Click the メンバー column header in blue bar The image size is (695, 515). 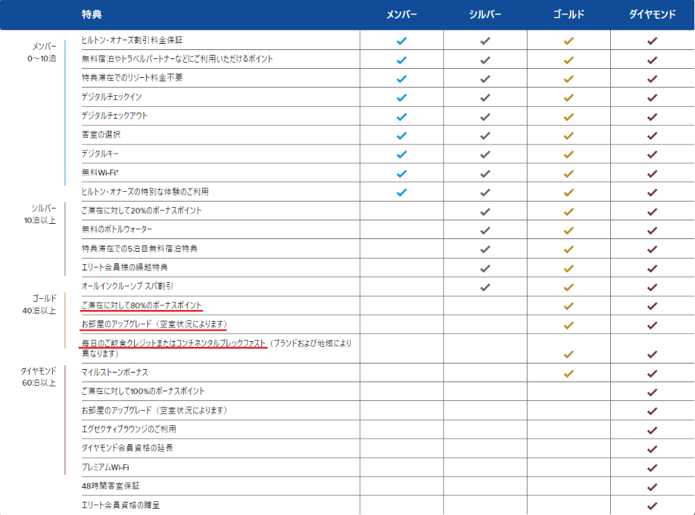[402, 15]
